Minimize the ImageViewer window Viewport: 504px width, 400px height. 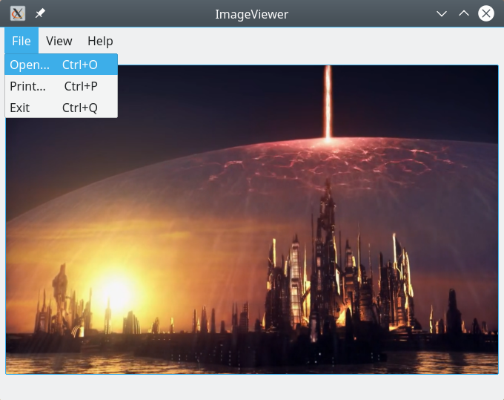442,13
